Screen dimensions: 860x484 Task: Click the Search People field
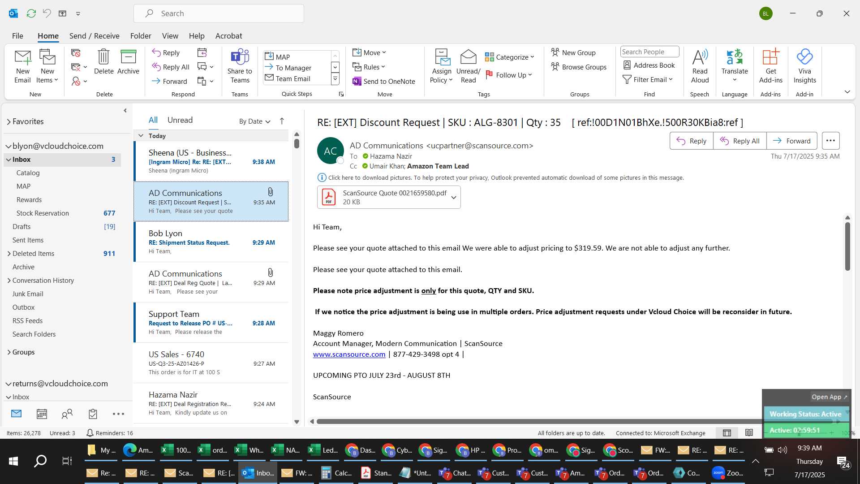[649, 52]
